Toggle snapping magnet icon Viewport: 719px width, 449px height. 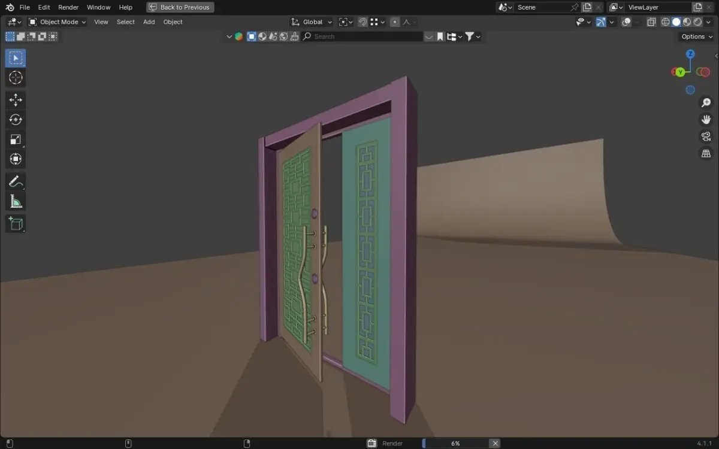[362, 22]
